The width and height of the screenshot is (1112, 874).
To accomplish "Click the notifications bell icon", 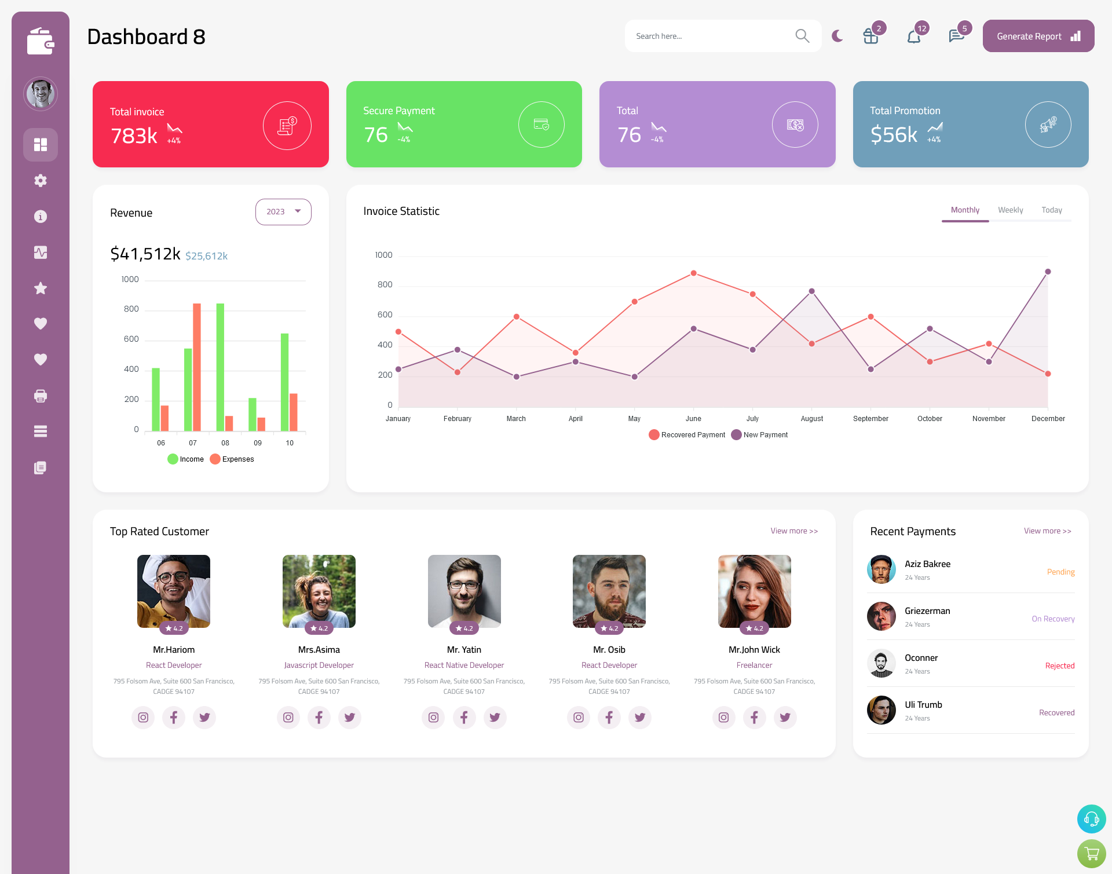I will click(913, 36).
